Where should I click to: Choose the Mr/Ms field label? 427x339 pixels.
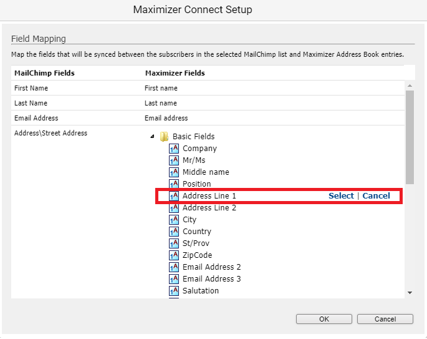click(x=194, y=160)
